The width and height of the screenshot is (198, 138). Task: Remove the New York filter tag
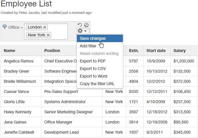tap(48, 35)
